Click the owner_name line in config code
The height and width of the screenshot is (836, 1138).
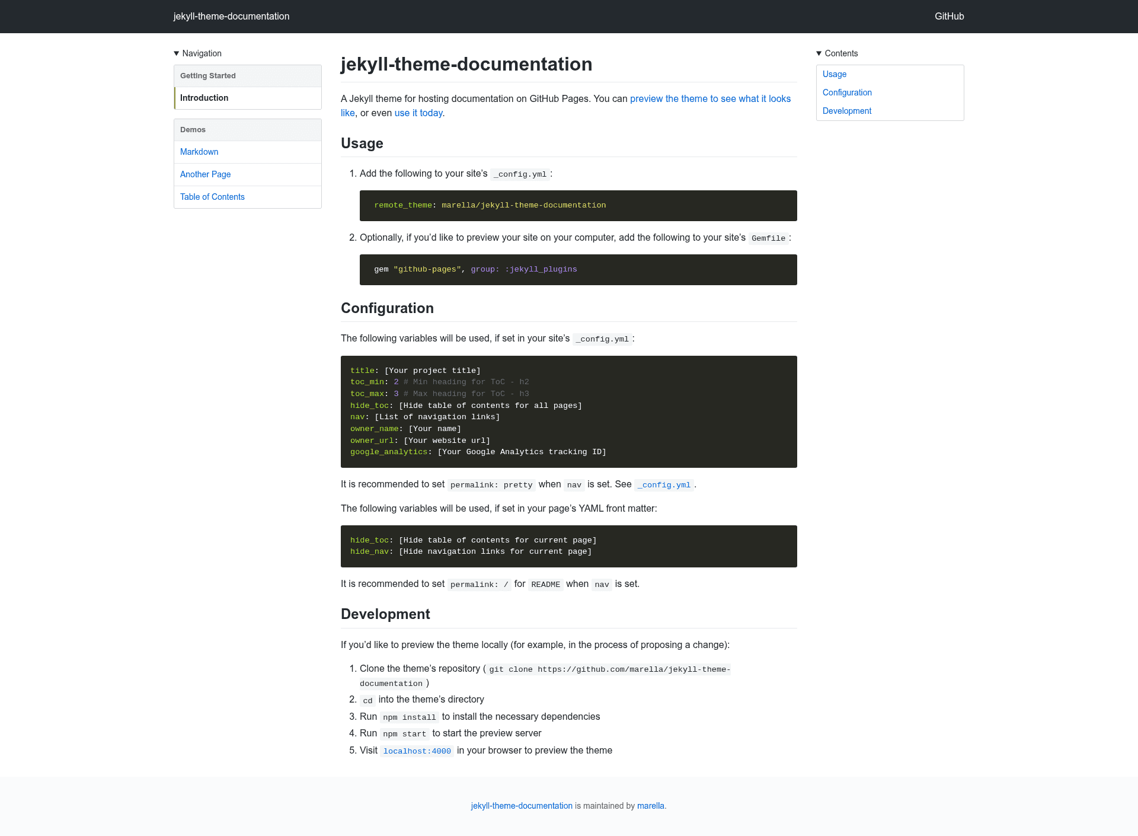[405, 429]
